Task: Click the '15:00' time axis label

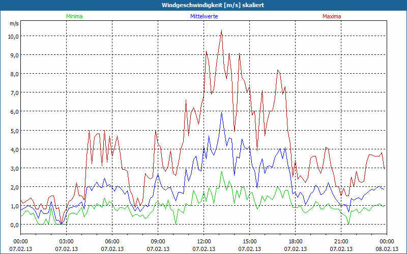Action: point(249,242)
